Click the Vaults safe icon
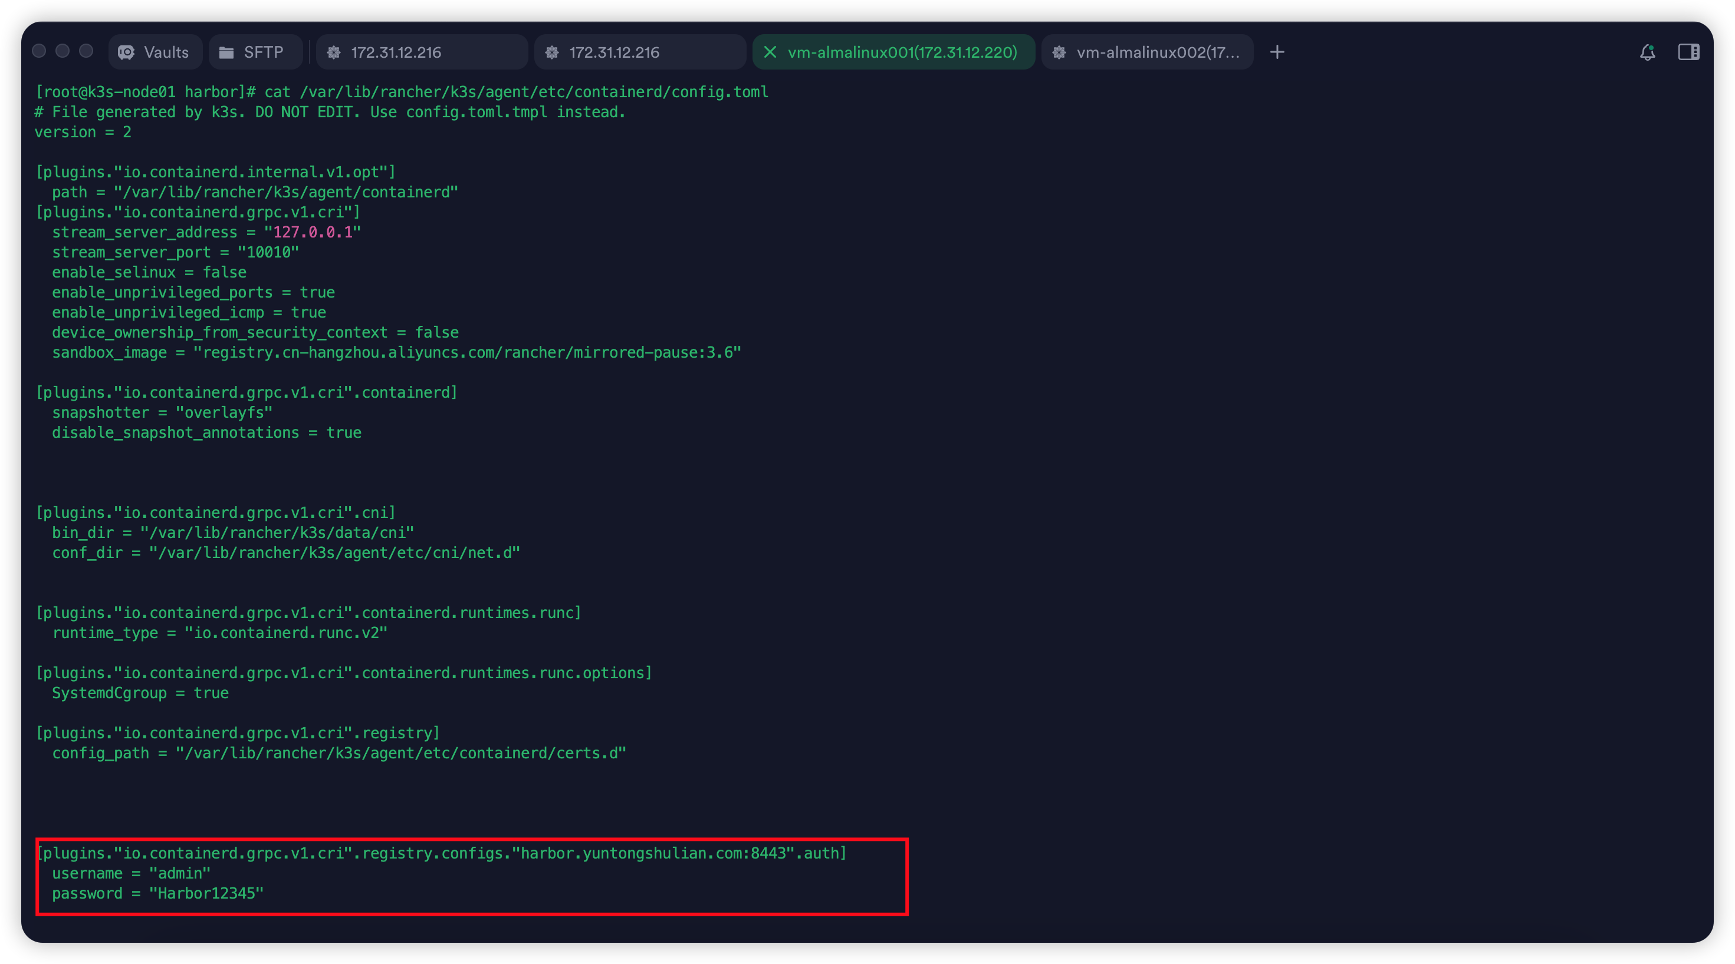 (126, 52)
